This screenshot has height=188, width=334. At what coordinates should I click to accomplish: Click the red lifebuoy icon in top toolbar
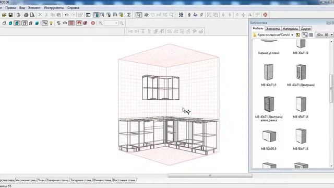tap(265, 15)
